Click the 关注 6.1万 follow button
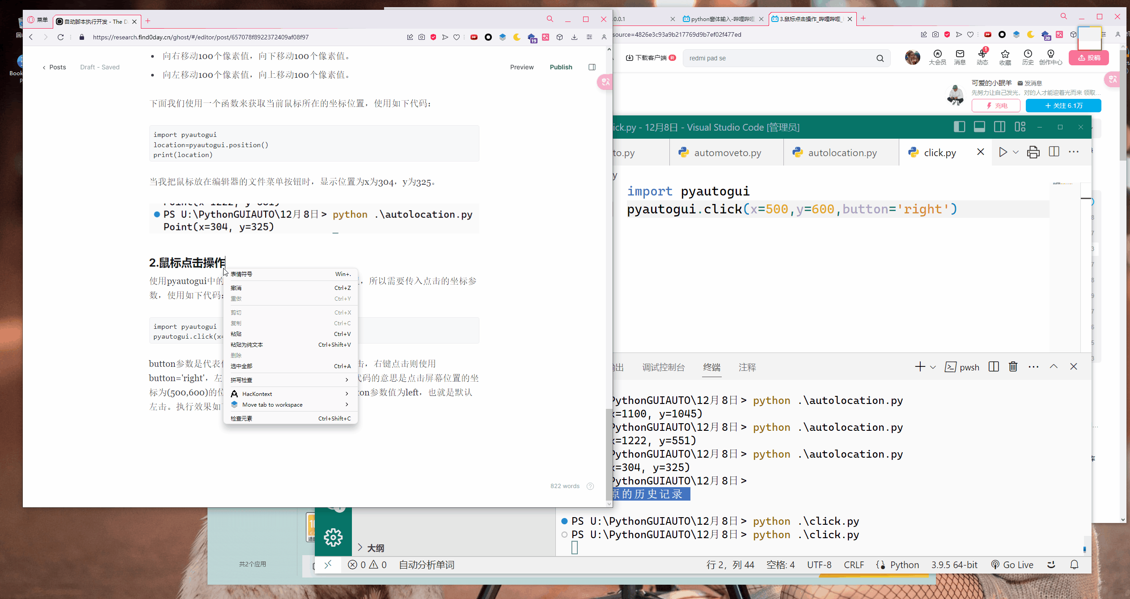Screen dimensions: 1130x599 [1063, 106]
